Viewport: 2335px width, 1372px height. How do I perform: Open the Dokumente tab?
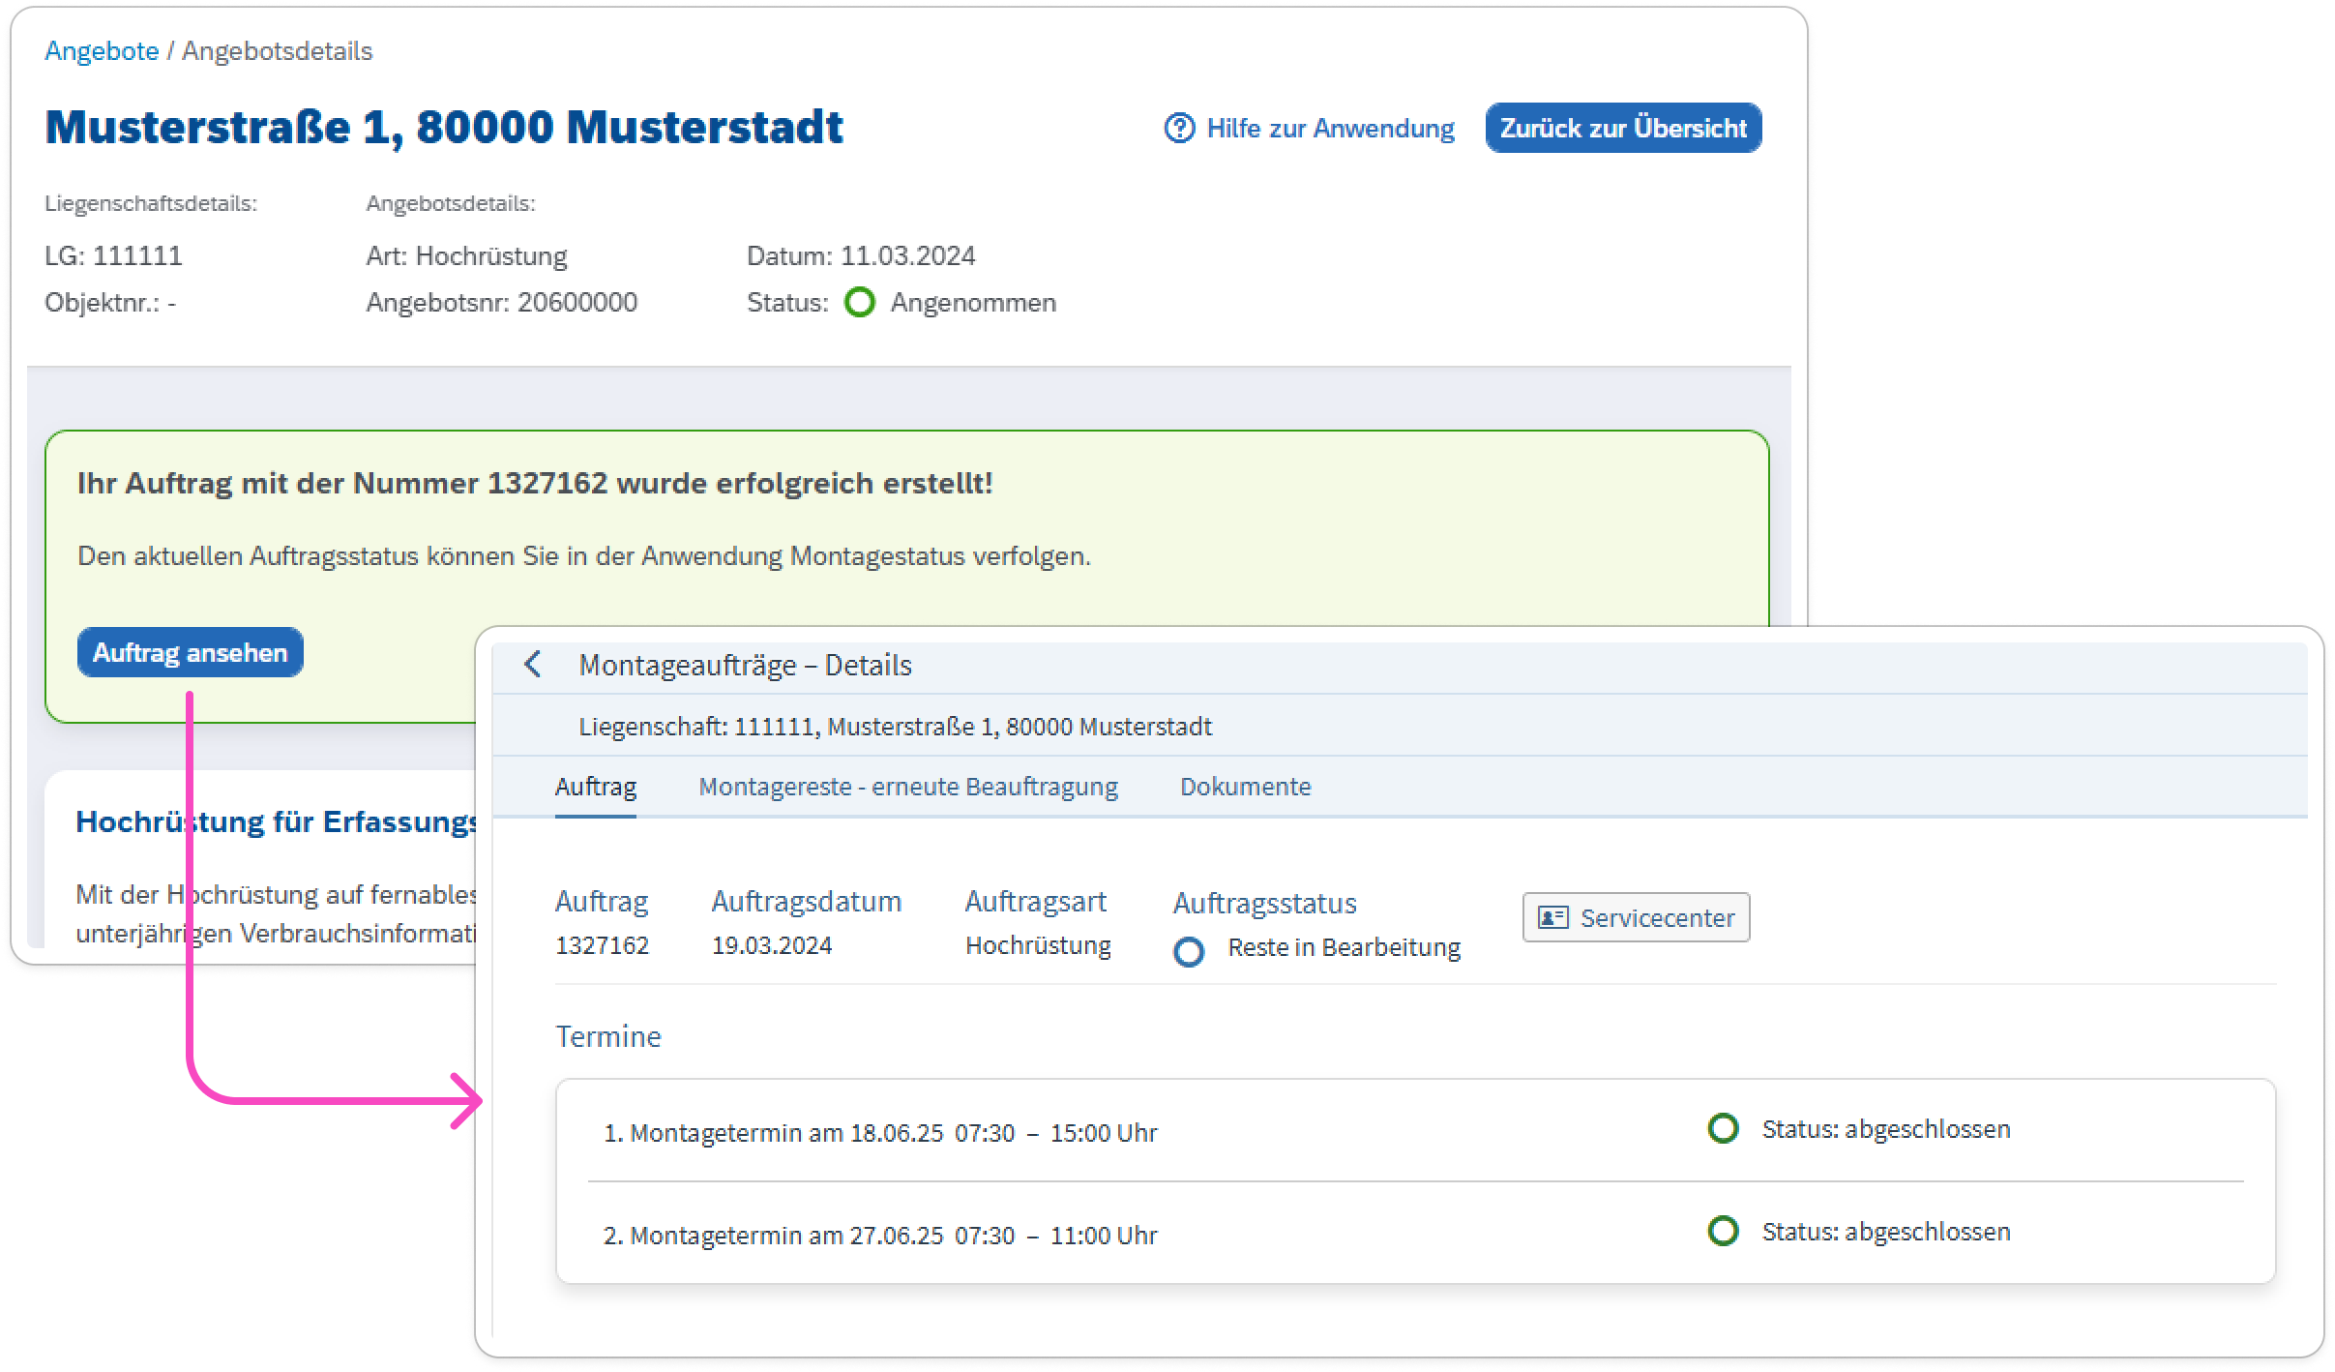[1245, 787]
